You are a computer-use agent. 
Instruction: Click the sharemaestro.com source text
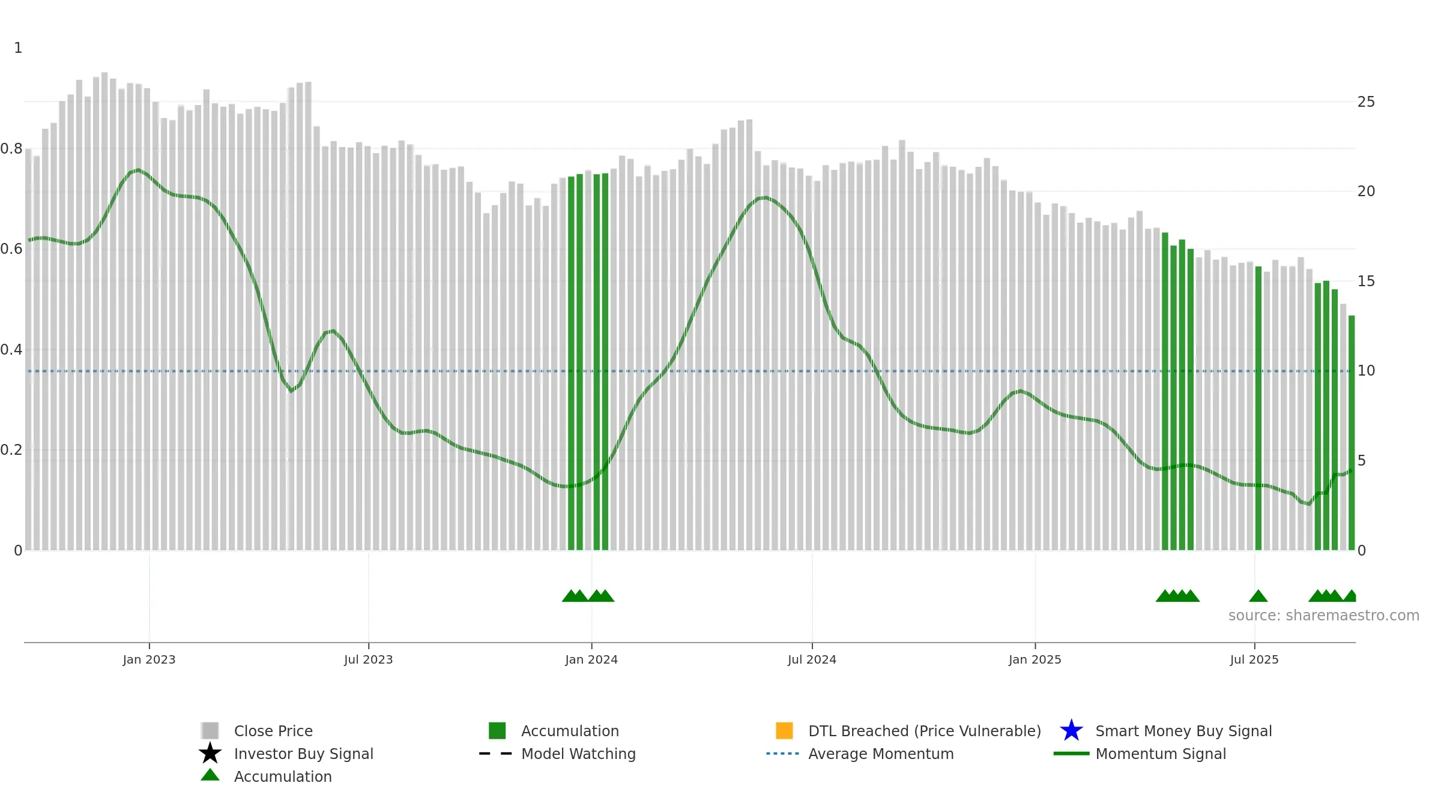coord(1323,616)
